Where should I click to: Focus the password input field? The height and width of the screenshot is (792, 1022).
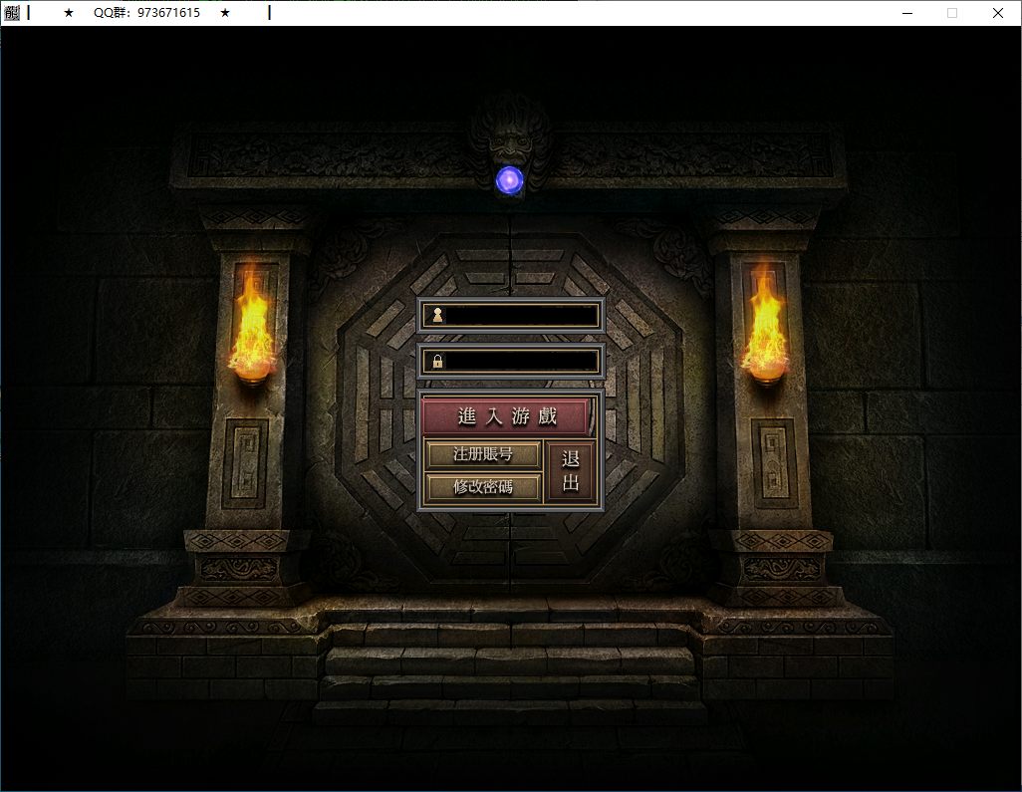pyautogui.click(x=520, y=361)
